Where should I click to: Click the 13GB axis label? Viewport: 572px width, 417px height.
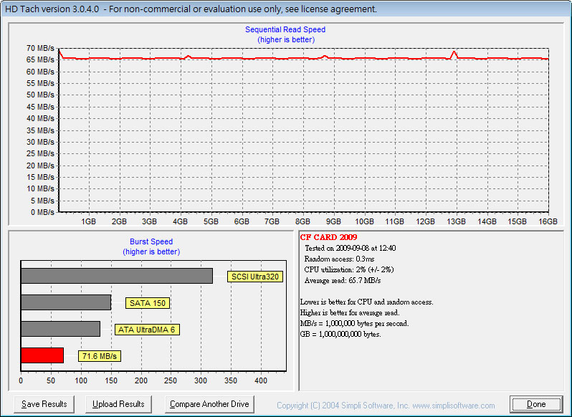(456, 221)
